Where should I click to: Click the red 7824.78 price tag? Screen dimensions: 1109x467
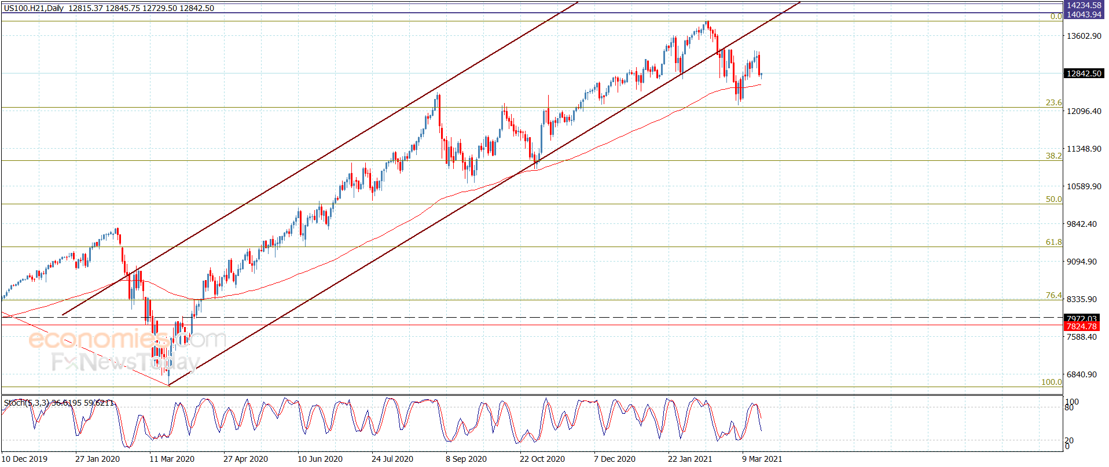[1081, 326]
